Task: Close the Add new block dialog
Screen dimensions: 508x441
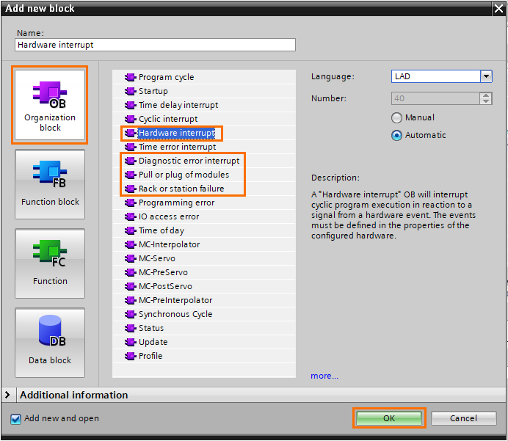Action: pyautogui.click(x=499, y=8)
